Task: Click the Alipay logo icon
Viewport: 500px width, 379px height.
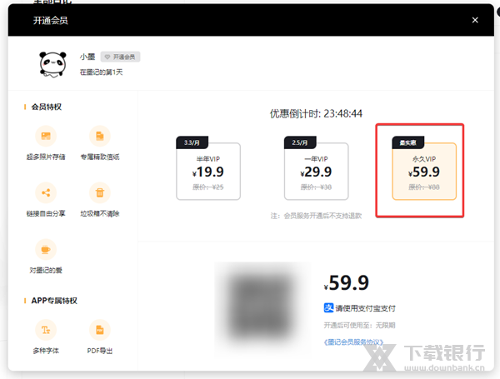Action: tap(328, 308)
